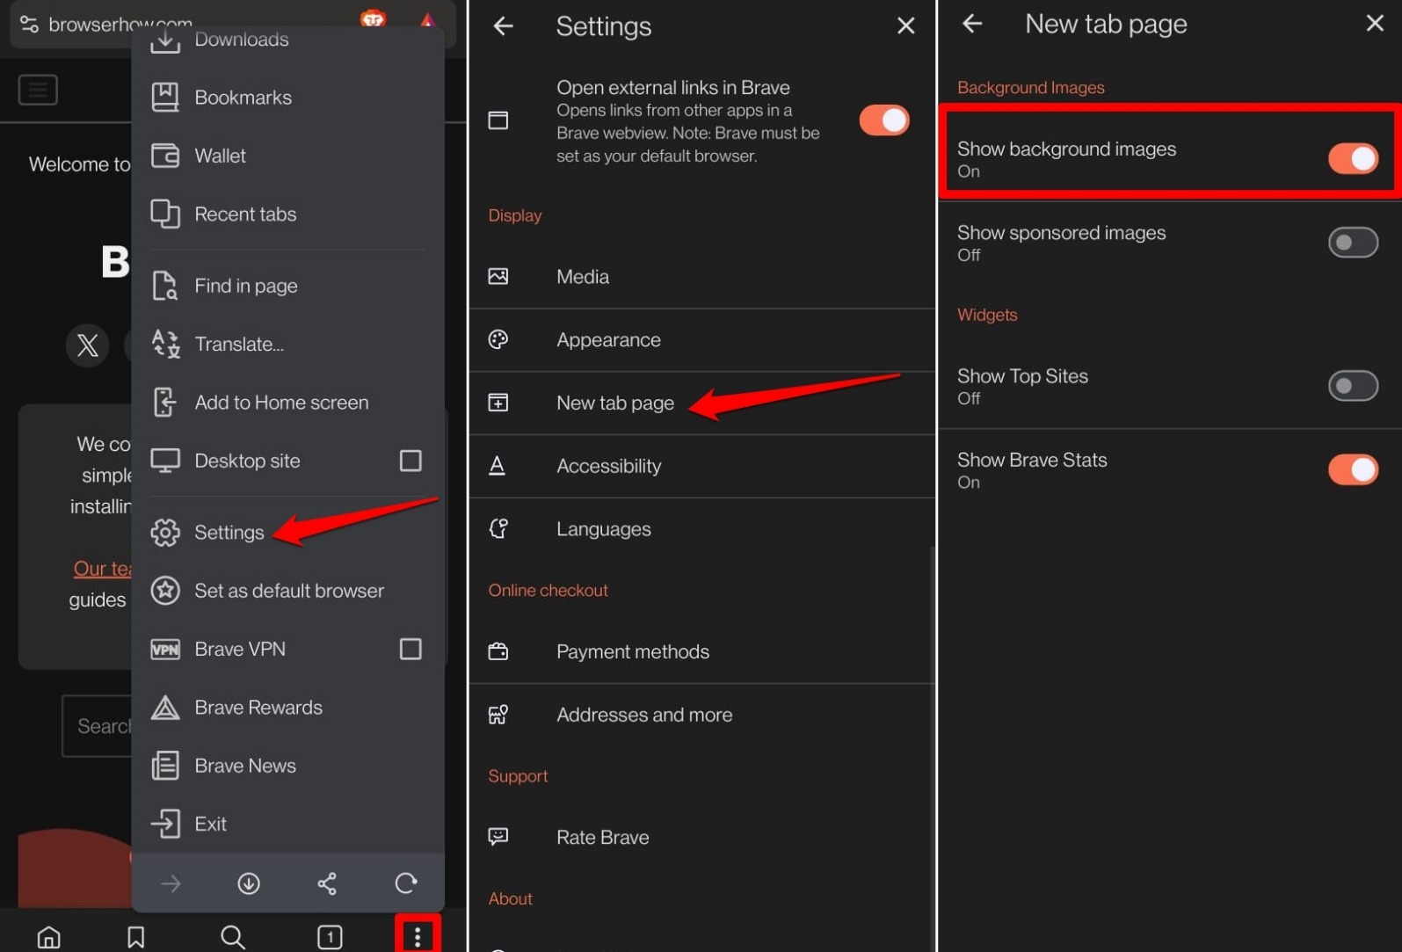This screenshot has width=1402, height=952.
Task: Click the X social media icon
Action: click(88, 345)
